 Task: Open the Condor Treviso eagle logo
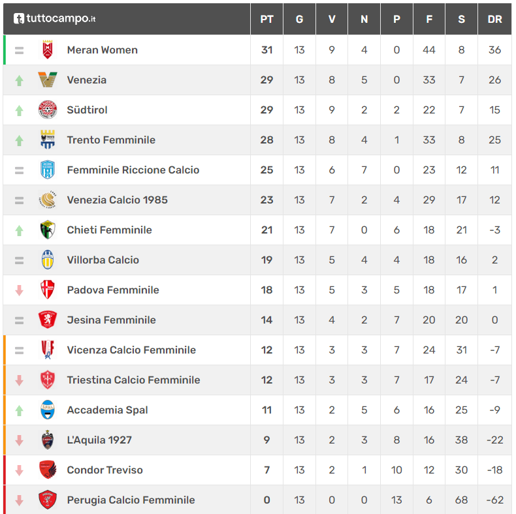click(48, 470)
